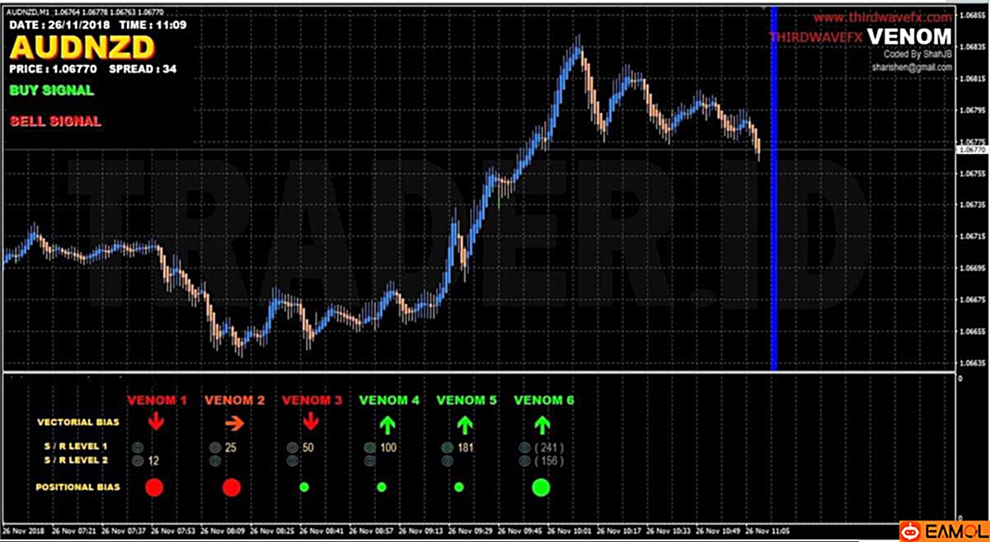This screenshot has height=542, width=990.
Task: Click the white VENOM title at top right
Action: (x=909, y=36)
